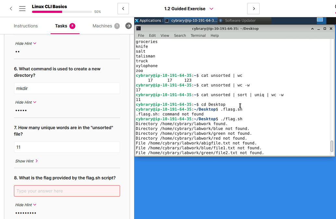This screenshot has height=219, width=336.
Task: Click the previous exercise arrow button
Action: (x=123, y=8)
